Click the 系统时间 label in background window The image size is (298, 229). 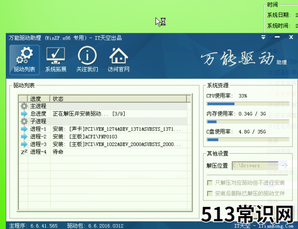[x=279, y=26]
